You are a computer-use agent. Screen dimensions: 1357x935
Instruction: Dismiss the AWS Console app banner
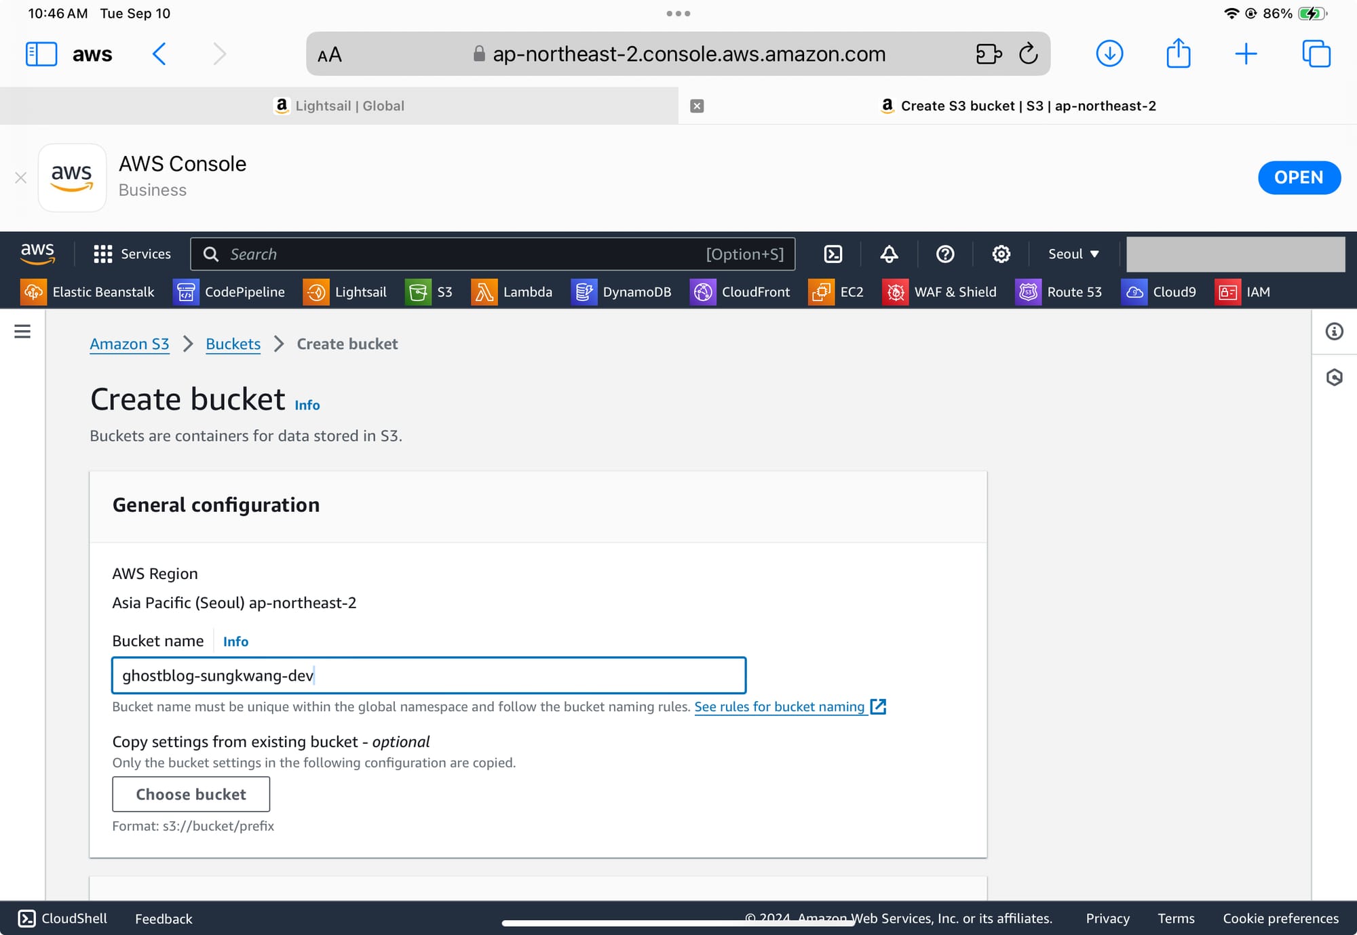click(x=21, y=178)
